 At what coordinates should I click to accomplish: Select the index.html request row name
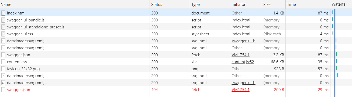coord(16,13)
